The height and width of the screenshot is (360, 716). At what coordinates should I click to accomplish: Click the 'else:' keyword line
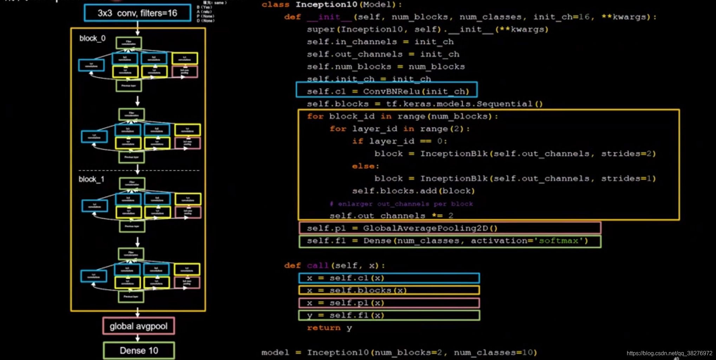coord(366,166)
